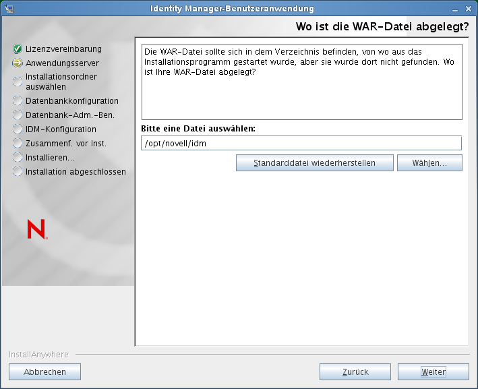Click the Datenbankkonfiguration step label
This screenshot has width=478, height=389.
click(72, 101)
